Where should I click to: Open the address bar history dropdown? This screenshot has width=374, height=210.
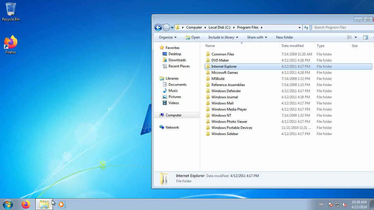click(x=299, y=27)
